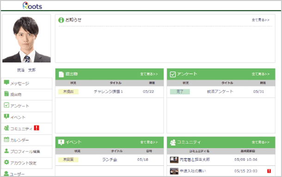View all in the コミュニティ panel header
Viewport: 282px width, 177px height.
click(260, 142)
